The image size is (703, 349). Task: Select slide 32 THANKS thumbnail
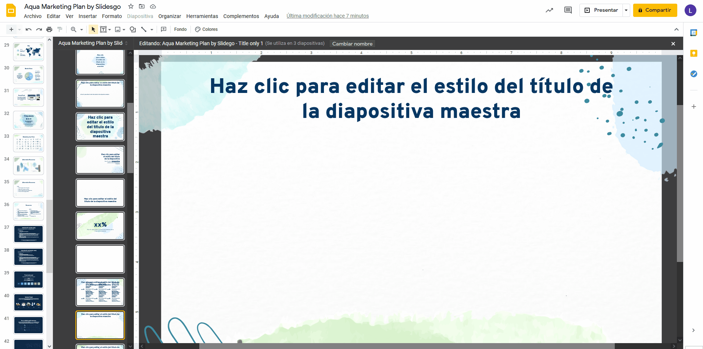click(29, 120)
